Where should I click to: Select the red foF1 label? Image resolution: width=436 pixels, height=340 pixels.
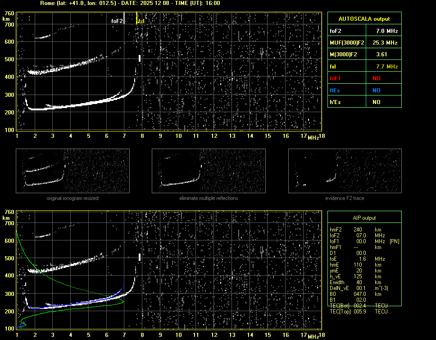(336, 78)
